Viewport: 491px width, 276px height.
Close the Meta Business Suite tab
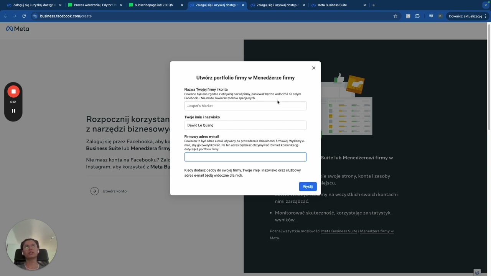pyautogui.click(x=364, y=5)
